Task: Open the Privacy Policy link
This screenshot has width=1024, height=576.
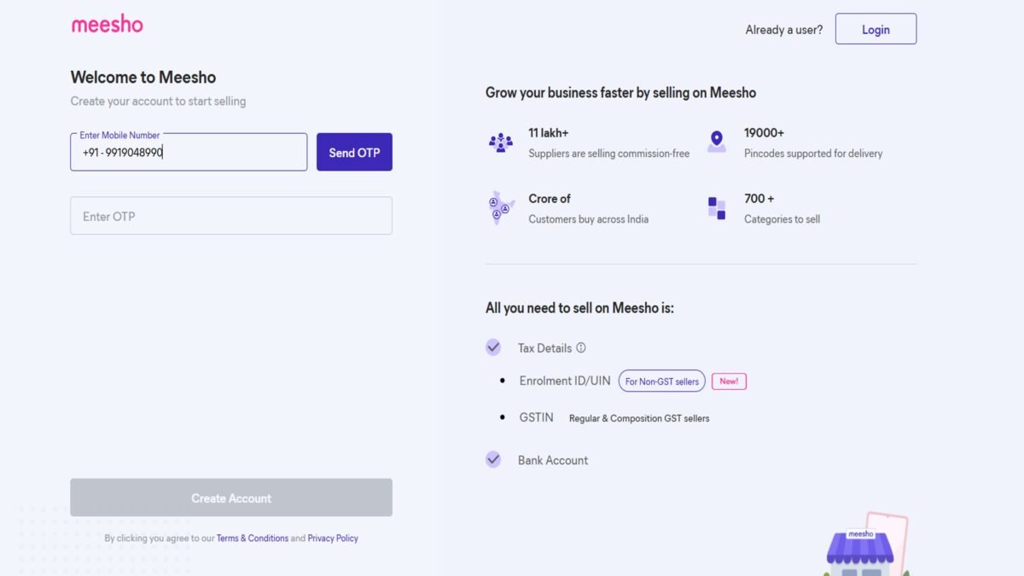Action: [333, 538]
